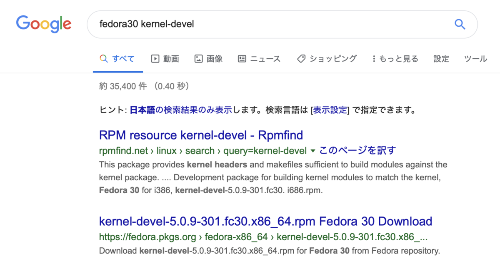Viewport: 500px width, 264px height.
Task: Click the newspaper icon on ニュース tab
Action: pyautogui.click(x=242, y=59)
